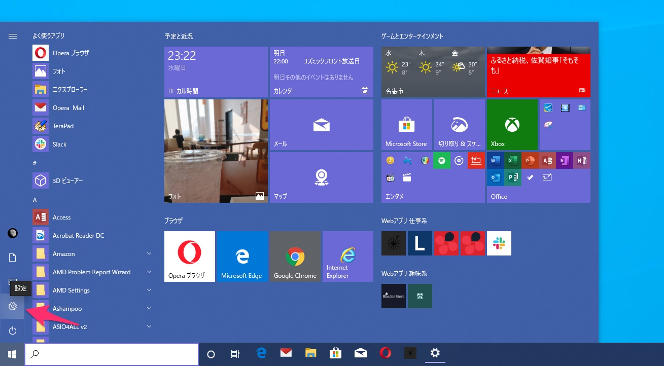Open the Microsoft Store tile
Image resolution: width=664 pixels, height=366 pixels.
(x=407, y=125)
